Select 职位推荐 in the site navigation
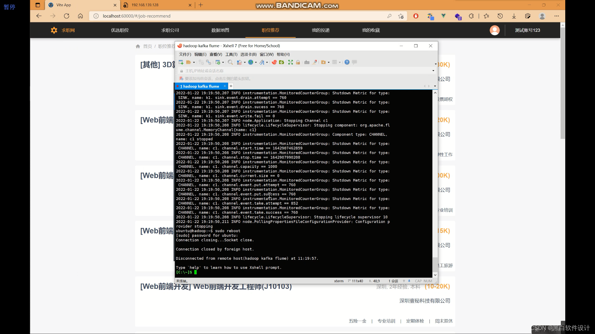Screen dimensions: 595x334 click(271, 30)
